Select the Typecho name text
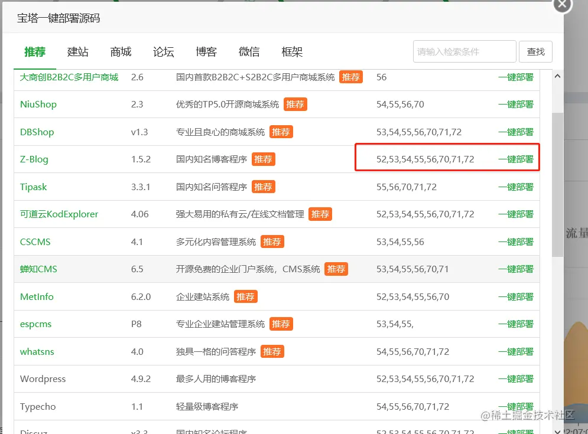The height and width of the screenshot is (434, 588). click(38, 407)
